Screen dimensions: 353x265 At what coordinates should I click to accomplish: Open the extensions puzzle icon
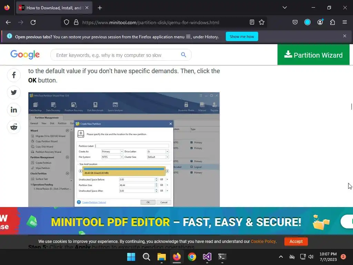(x=332, y=22)
